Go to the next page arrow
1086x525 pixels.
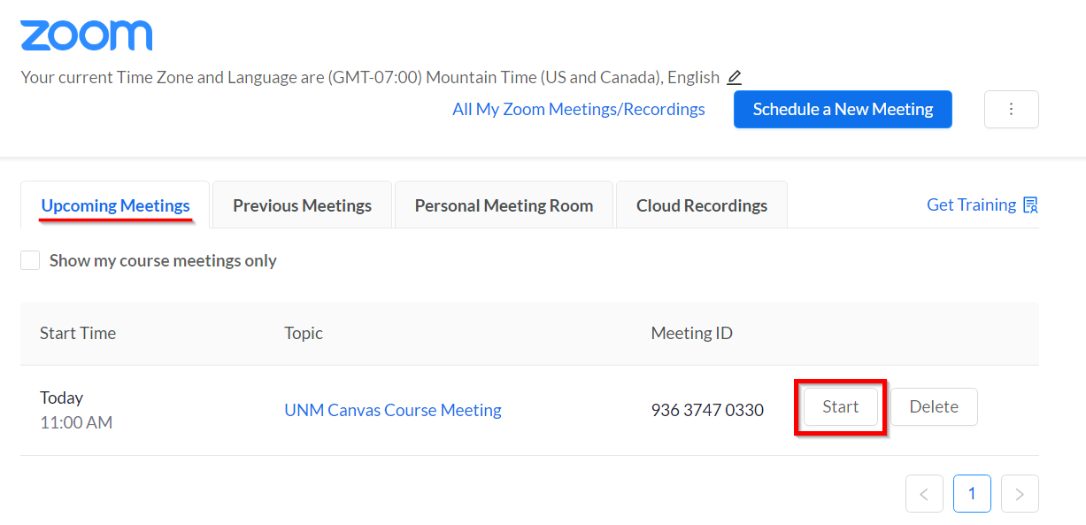pyautogui.click(x=1020, y=494)
